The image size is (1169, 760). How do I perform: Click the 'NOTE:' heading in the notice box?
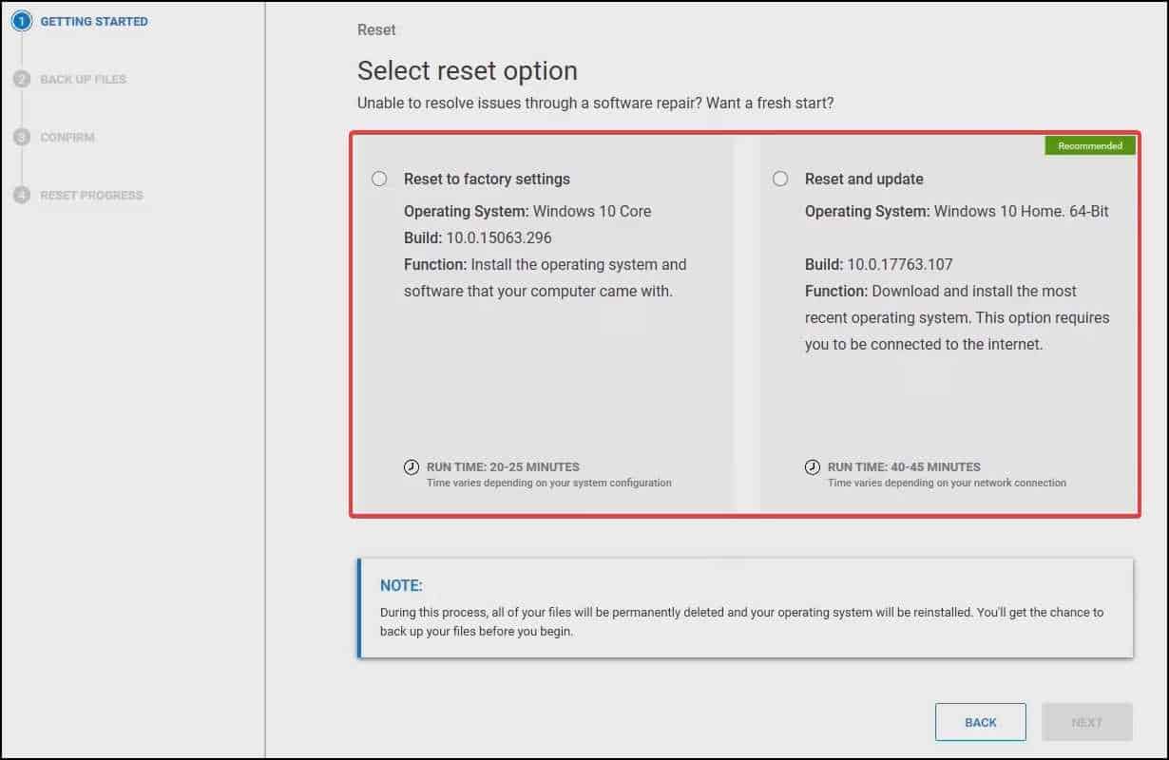[401, 585]
